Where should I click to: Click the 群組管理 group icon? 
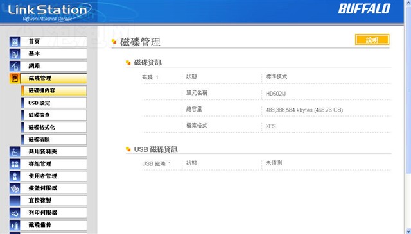coord(15,164)
